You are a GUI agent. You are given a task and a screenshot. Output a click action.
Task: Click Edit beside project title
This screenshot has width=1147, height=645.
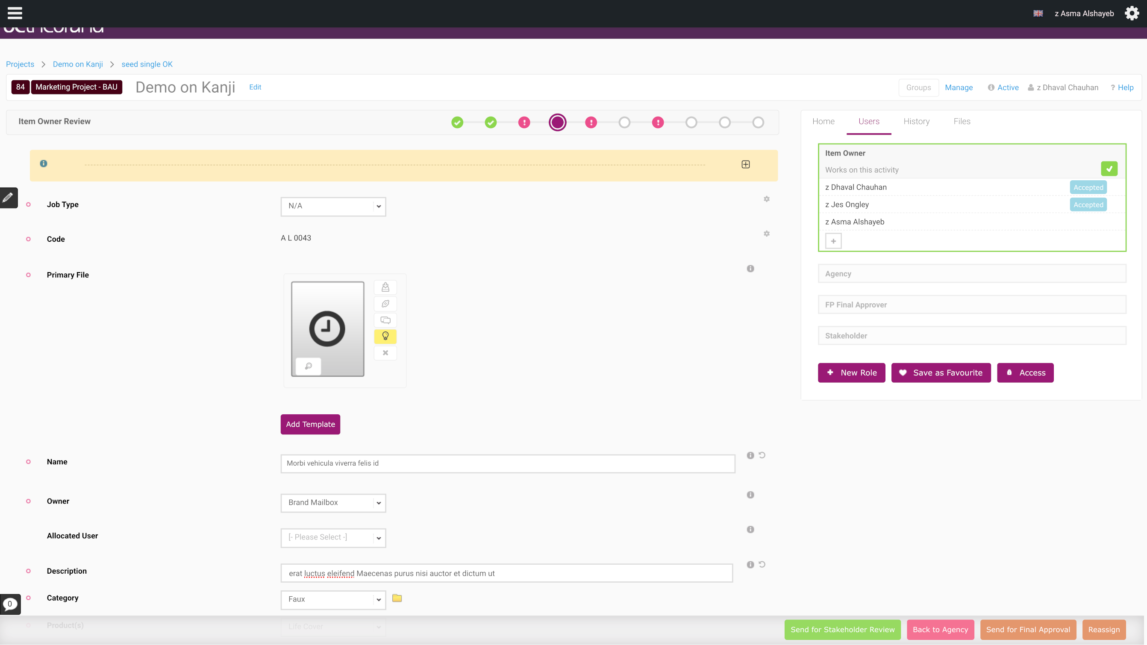255,87
